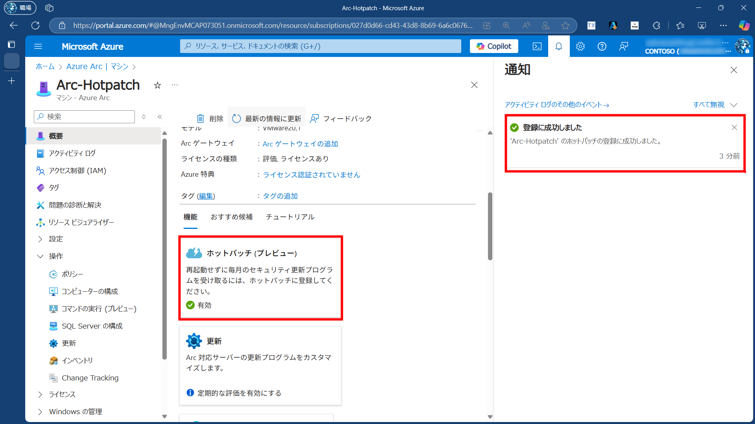Click the delete trash icon
The height and width of the screenshot is (424, 755).
click(x=201, y=119)
